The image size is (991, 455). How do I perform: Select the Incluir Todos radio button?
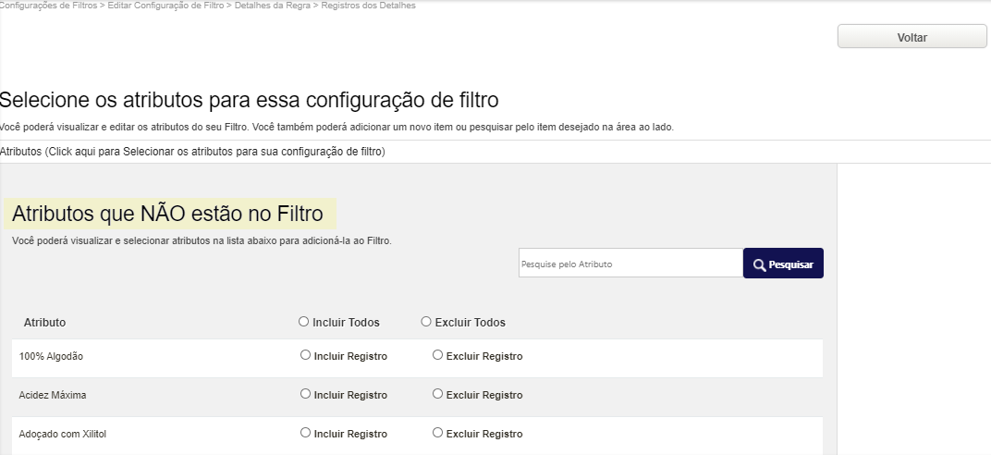303,322
